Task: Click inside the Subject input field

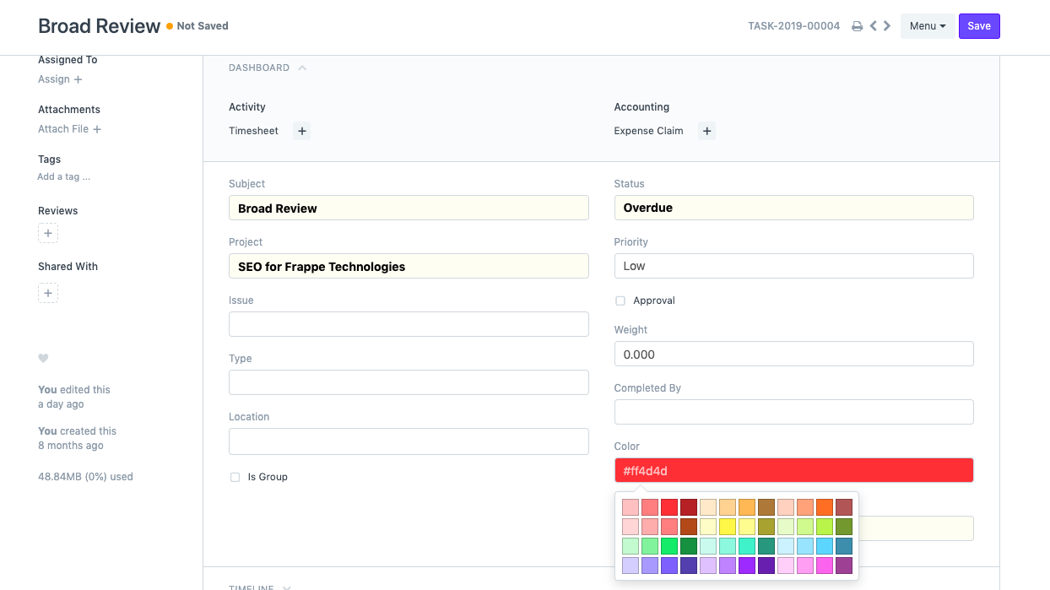Action: (x=409, y=207)
